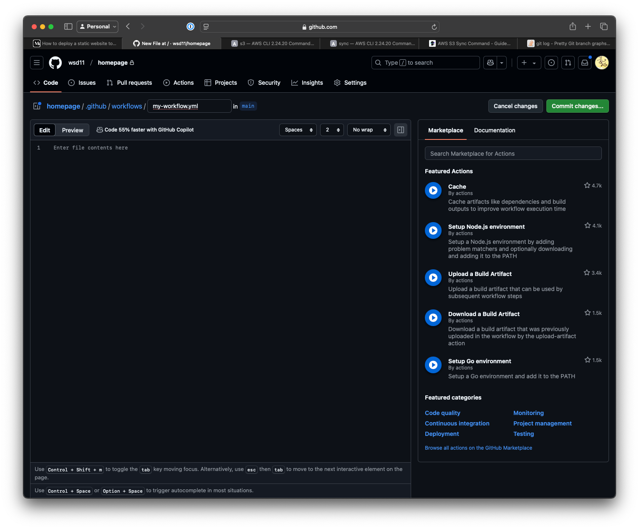The width and height of the screenshot is (639, 529).
Task: Open the Actions repository tab
Action: coord(179,83)
